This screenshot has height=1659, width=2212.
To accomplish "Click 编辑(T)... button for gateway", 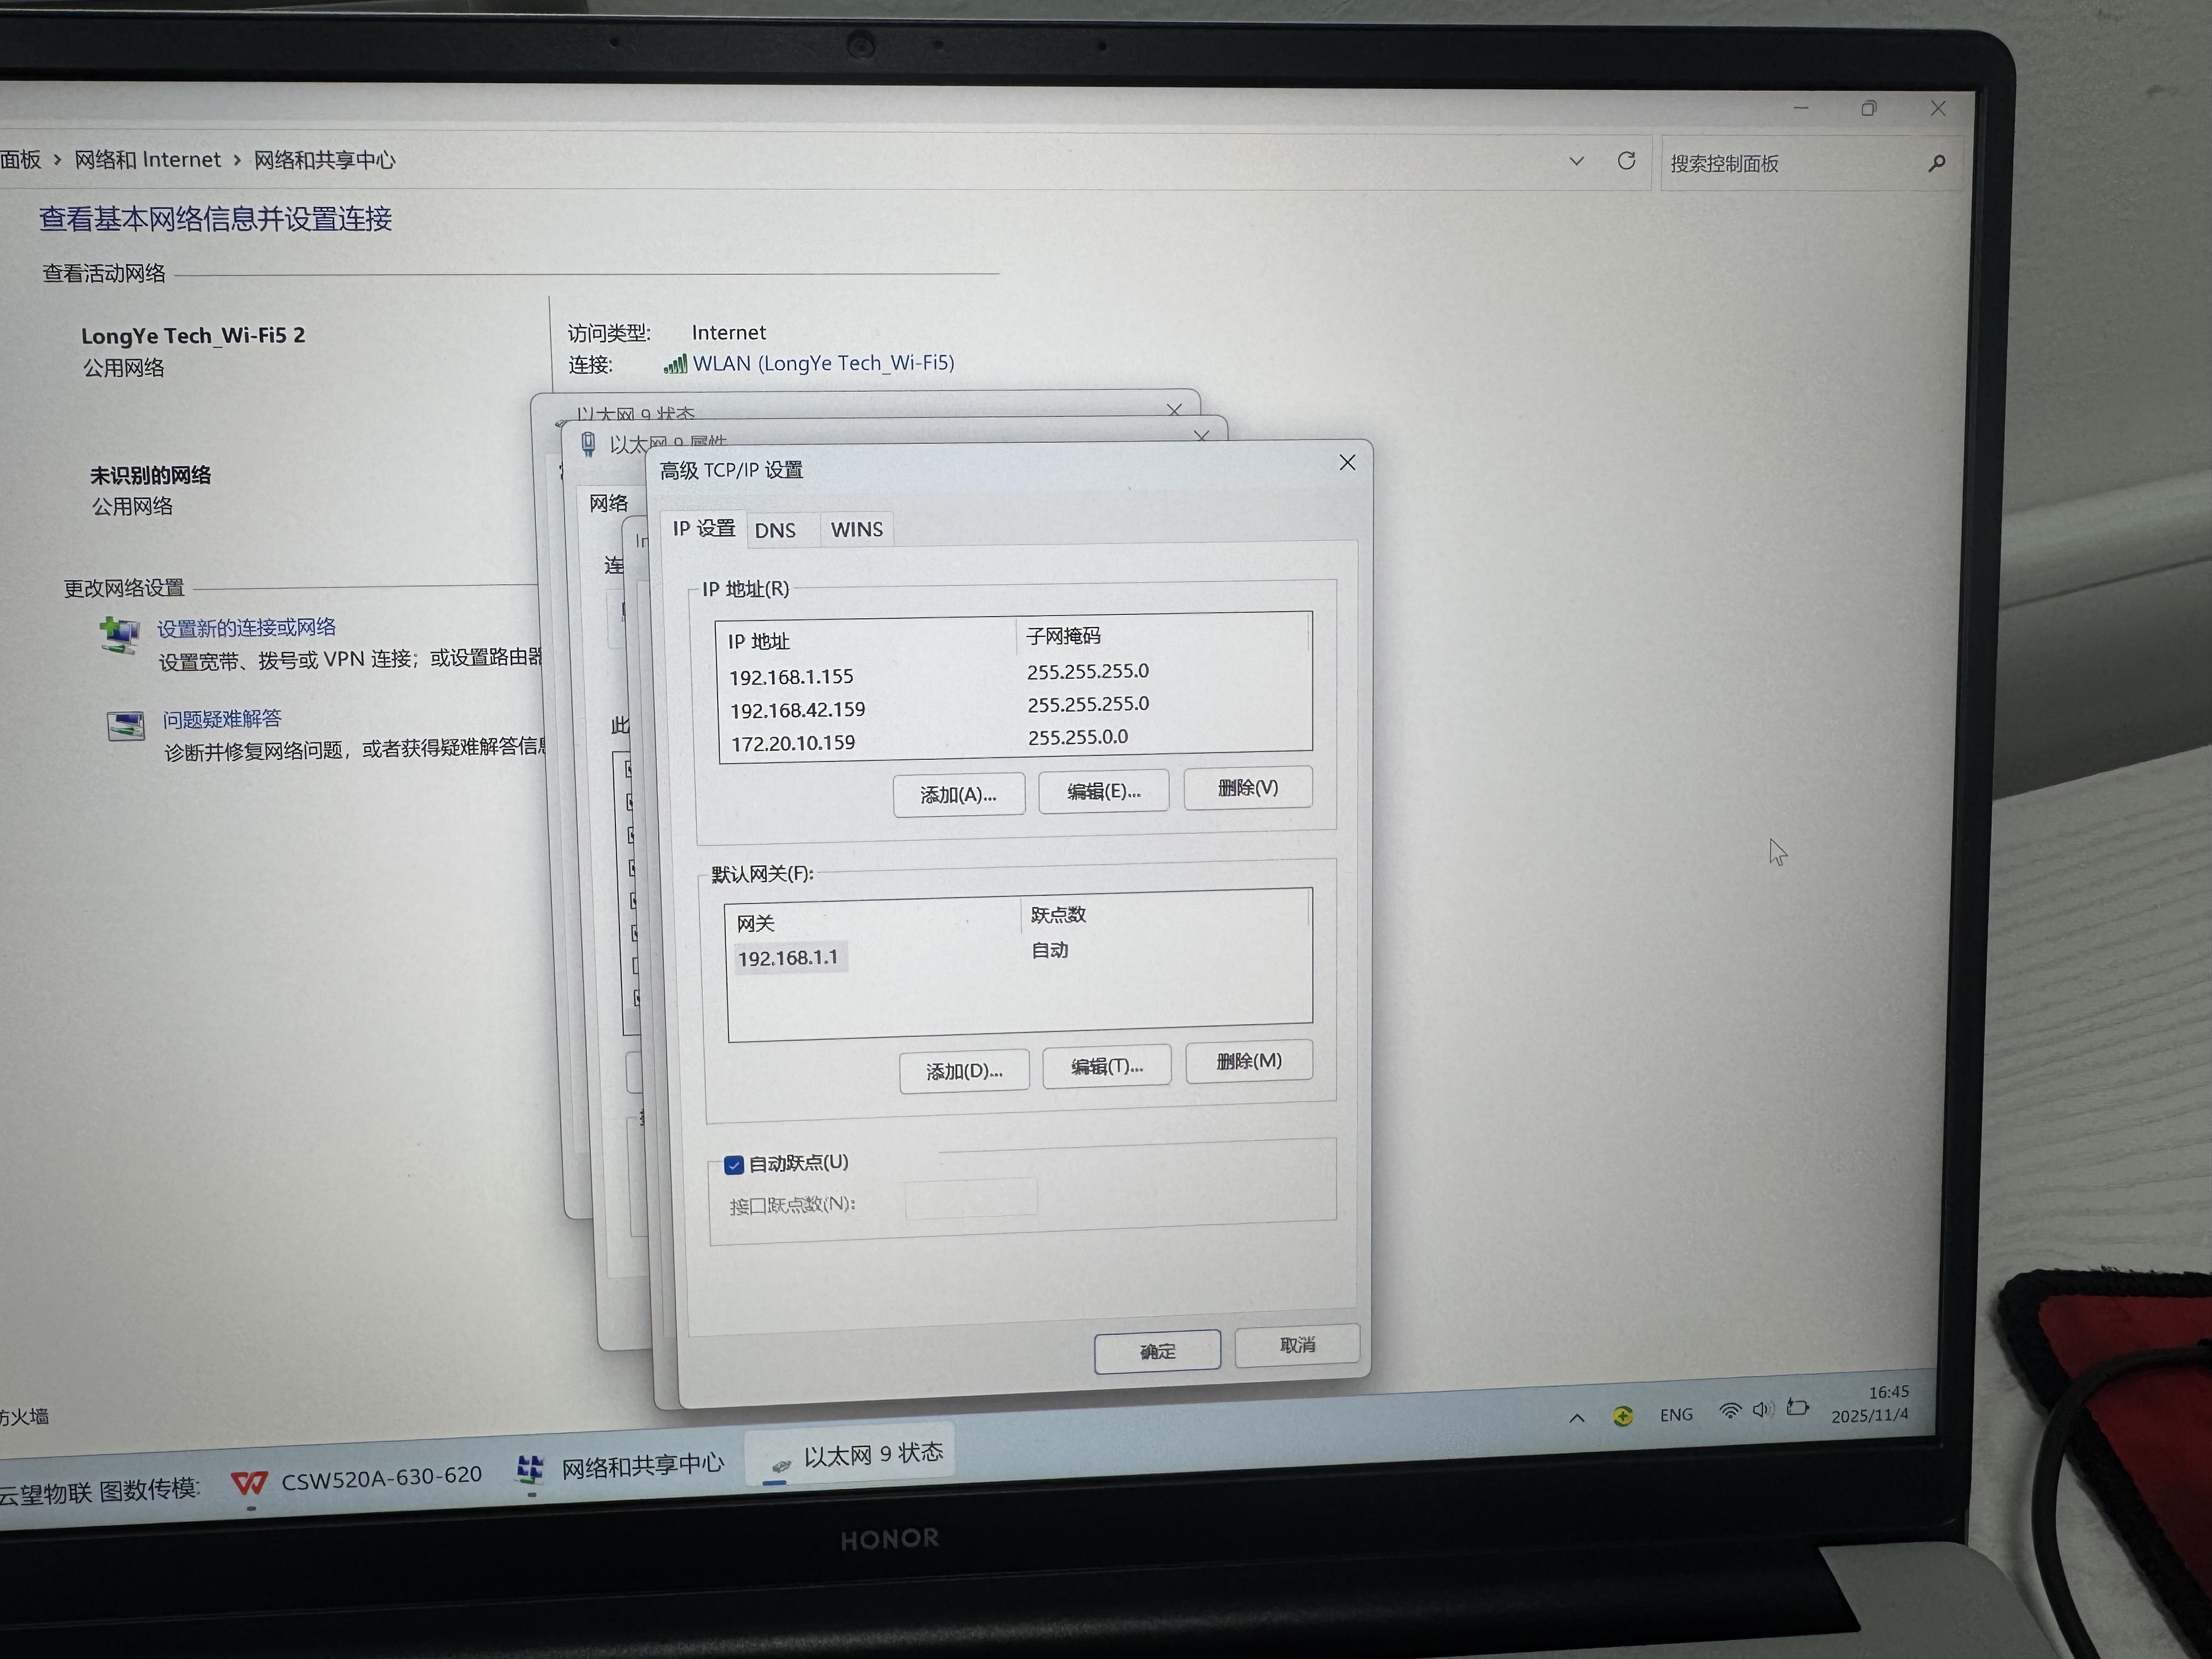I will 1106,1067.
